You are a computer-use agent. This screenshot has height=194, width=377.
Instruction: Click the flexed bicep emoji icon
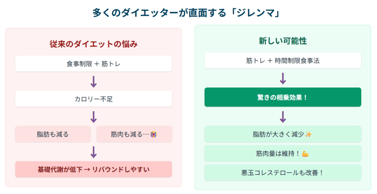pyautogui.click(x=305, y=154)
